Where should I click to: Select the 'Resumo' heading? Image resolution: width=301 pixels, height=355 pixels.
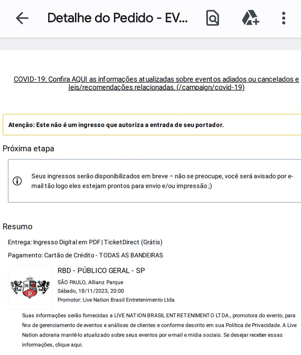pos(17,227)
